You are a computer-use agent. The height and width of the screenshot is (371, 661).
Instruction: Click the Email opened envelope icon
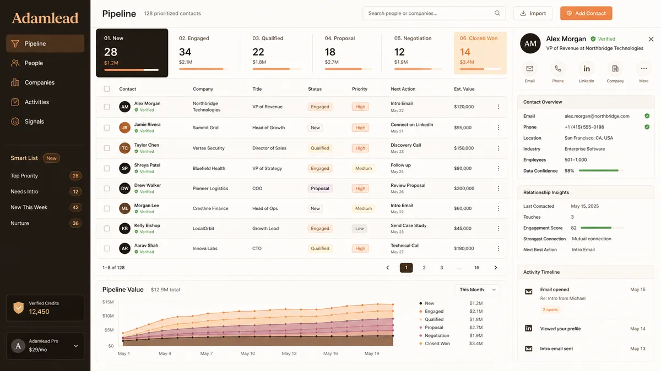click(x=529, y=291)
